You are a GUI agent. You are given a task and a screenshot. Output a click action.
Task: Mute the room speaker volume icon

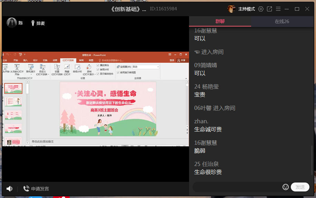click(9, 189)
